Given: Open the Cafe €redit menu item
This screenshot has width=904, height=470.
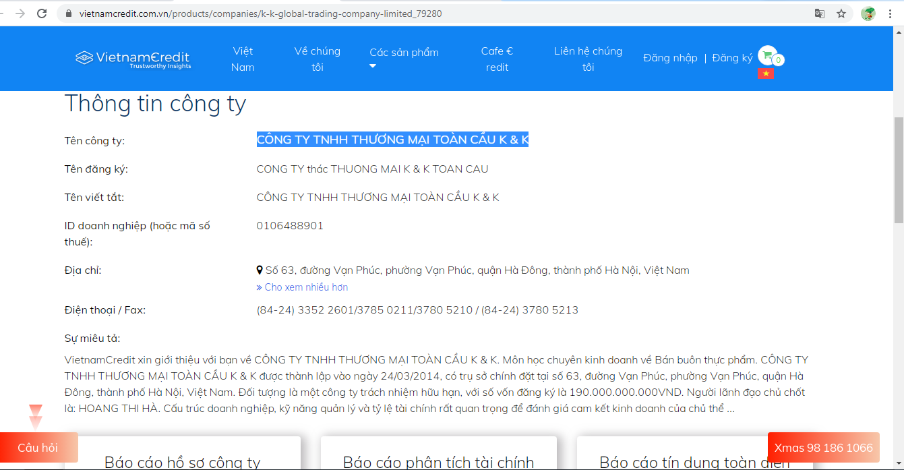Looking at the screenshot, I should point(497,59).
